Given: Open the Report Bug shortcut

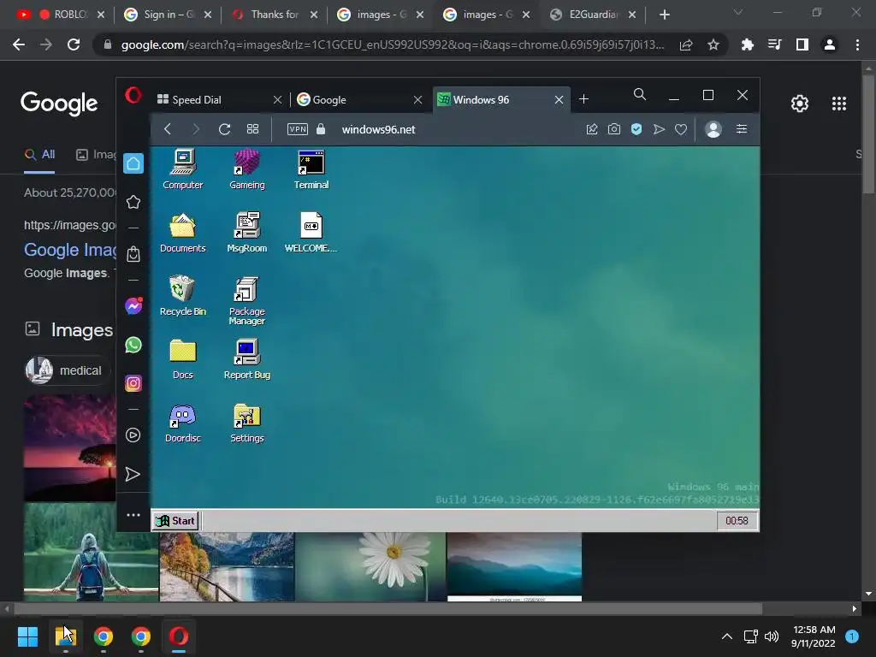Looking at the screenshot, I should [x=247, y=359].
